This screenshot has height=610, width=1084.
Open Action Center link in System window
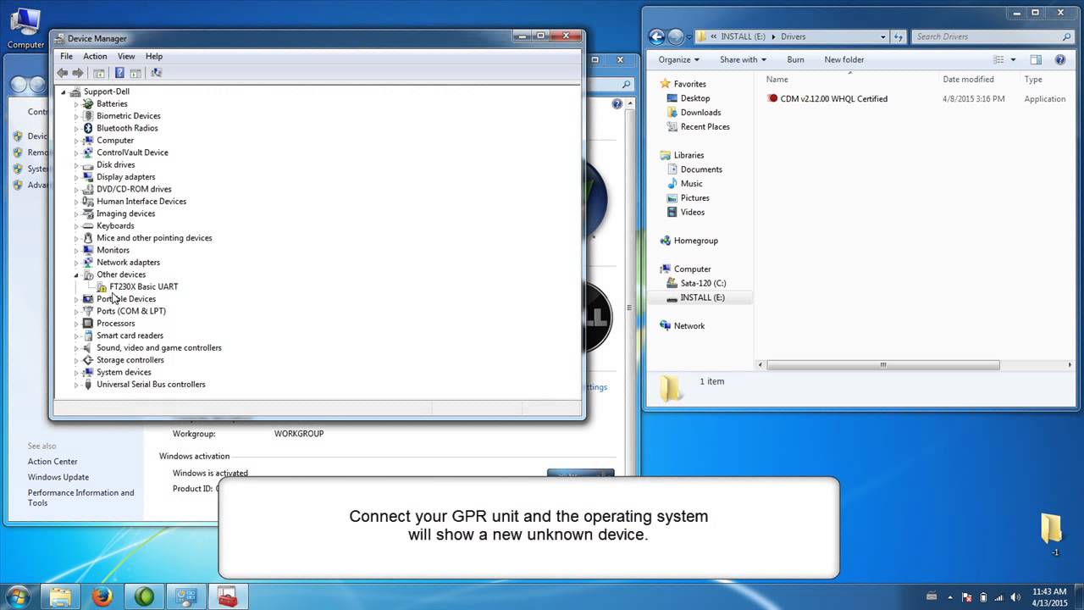(x=53, y=462)
